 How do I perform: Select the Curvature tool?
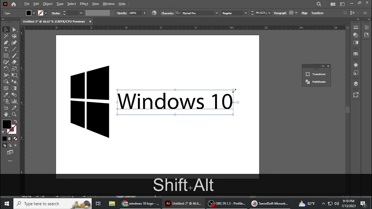[x=14, y=43]
